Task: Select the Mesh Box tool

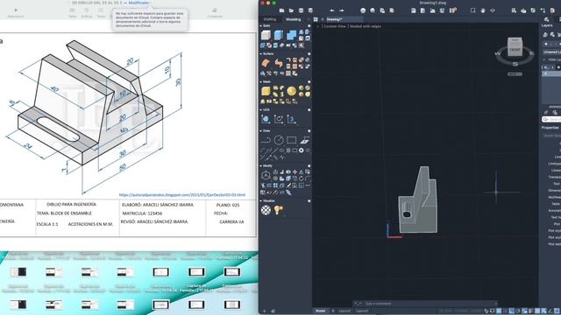Action: (266, 91)
